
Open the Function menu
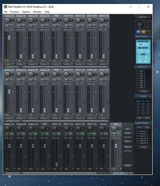pos(15,12)
